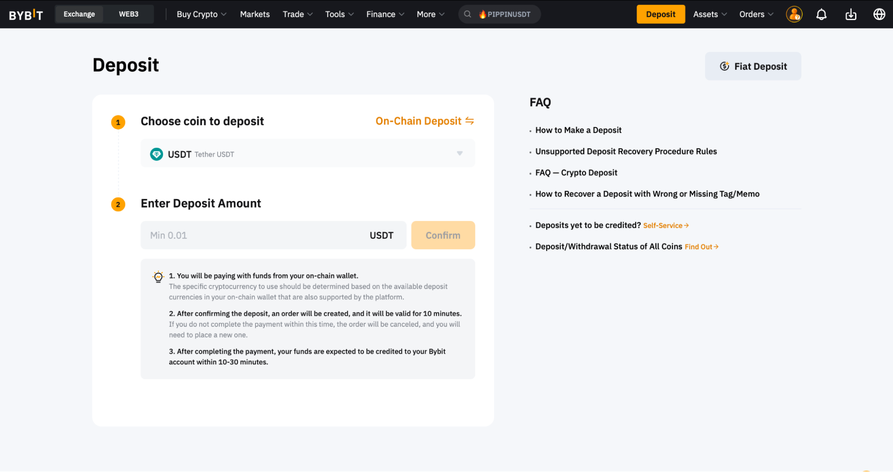Screen dimensions: 893x472
Task: Go to the Markets page
Action: [x=255, y=14]
